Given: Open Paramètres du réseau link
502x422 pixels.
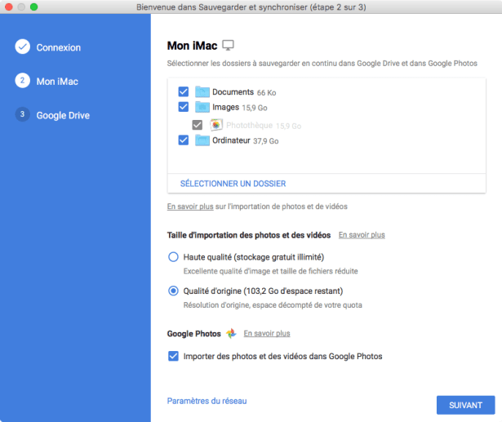Looking at the screenshot, I should pyautogui.click(x=207, y=401).
